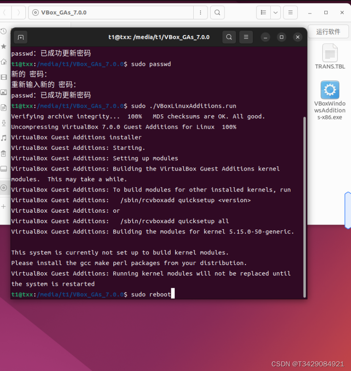Click the 运行软件 button
351x371 pixels.
tap(328, 32)
